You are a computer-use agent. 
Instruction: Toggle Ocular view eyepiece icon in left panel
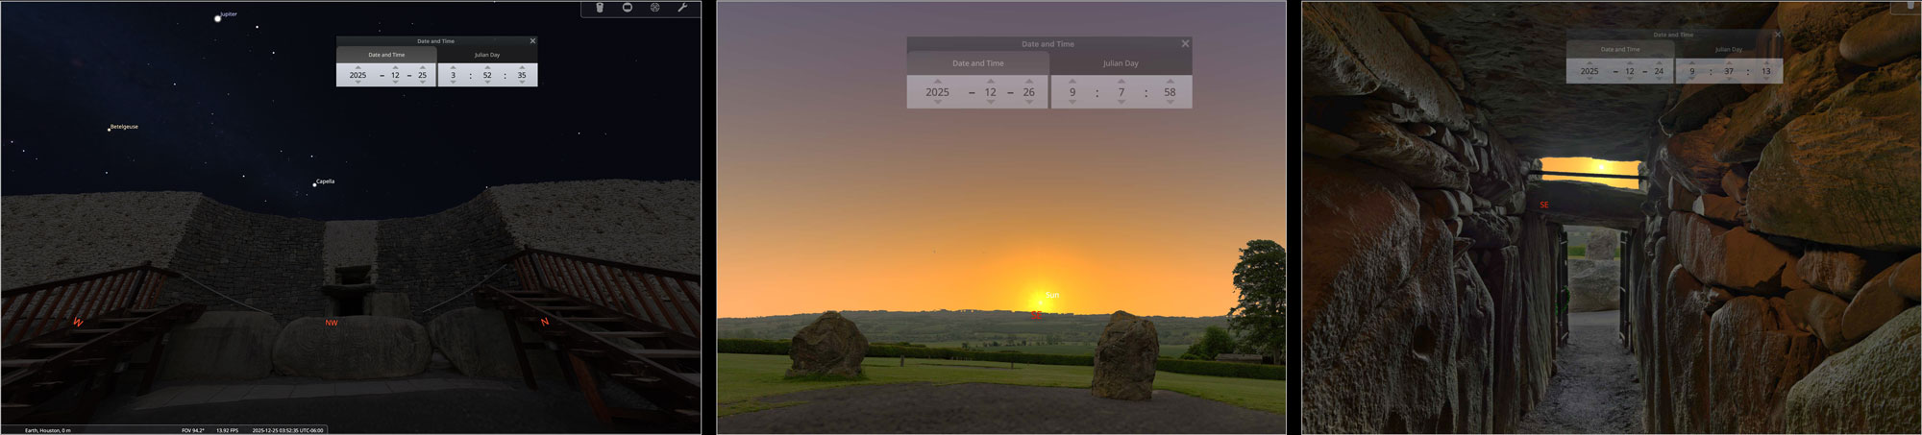coord(600,8)
